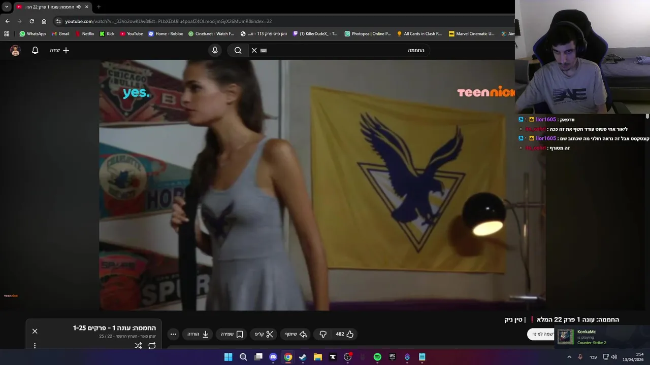Open OBS Studio from the taskbar
650x365 pixels.
(347, 357)
